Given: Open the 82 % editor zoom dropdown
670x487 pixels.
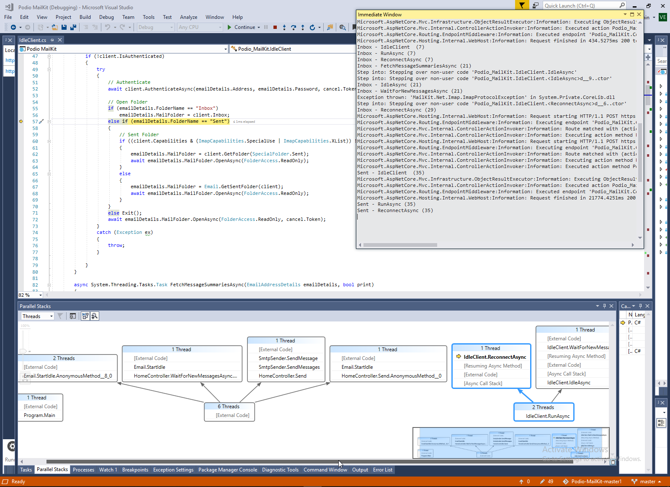Looking at the screenshot, I should pyautogui.click(x=31, y=295).
